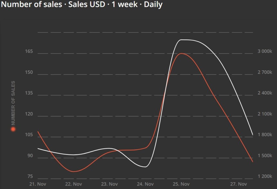The height and width of the screenshot is (189, 277).
Task: Click the red line's lowest point near 22. Nov
Action: click(x=73, y=172)
